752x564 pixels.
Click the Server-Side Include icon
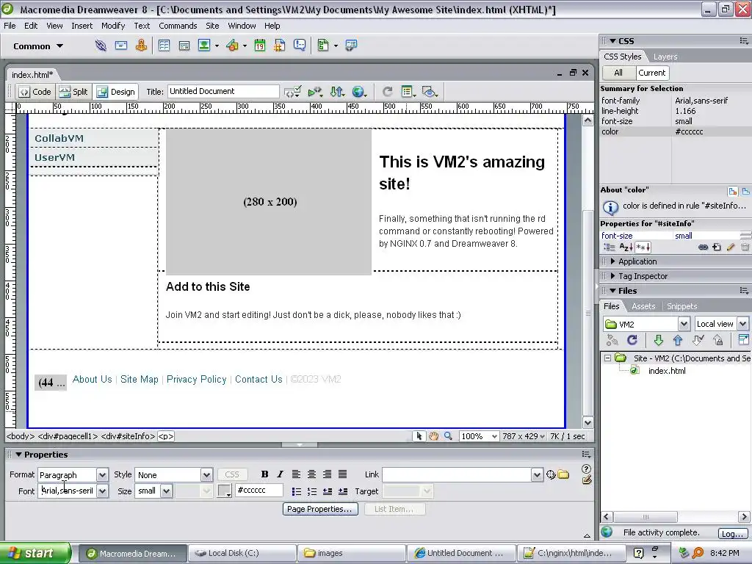pyautogui.click(x=280, y=46)
